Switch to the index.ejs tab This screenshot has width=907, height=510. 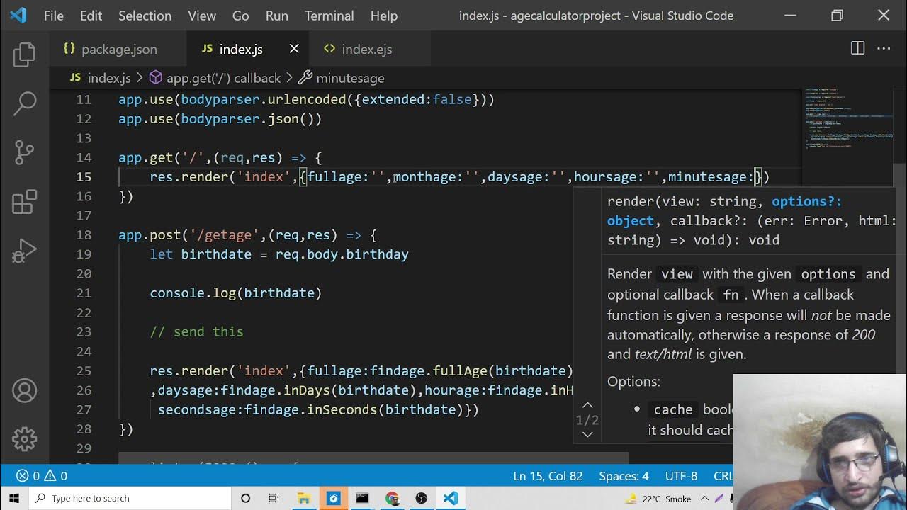(x=366, y=49)
